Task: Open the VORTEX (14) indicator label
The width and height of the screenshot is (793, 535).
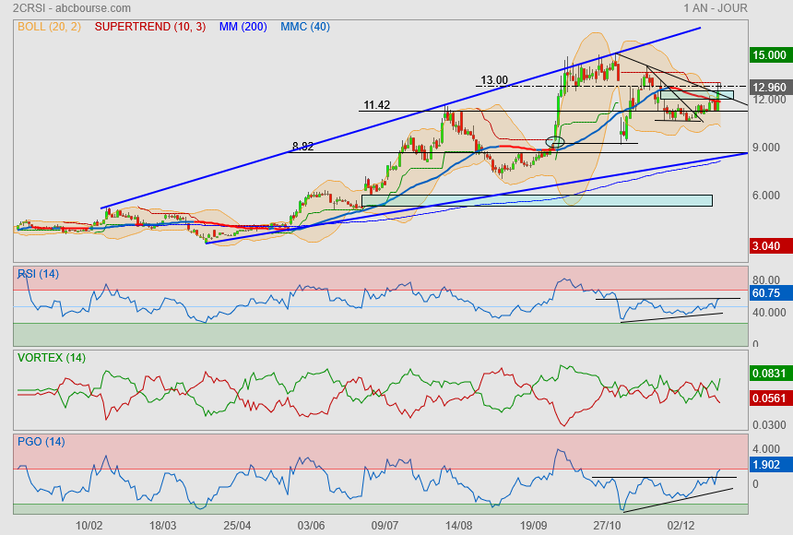Action: coord(51,357)
